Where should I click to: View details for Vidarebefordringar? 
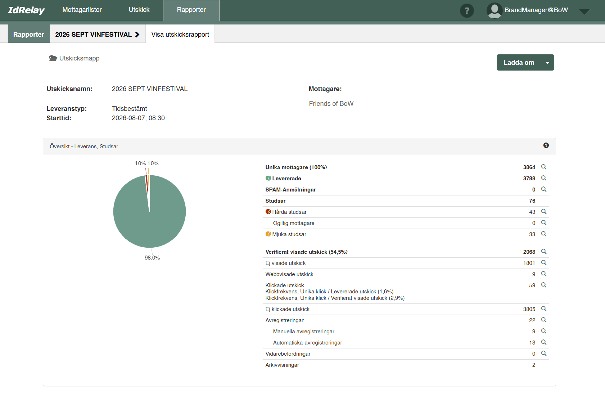point(544,353)
